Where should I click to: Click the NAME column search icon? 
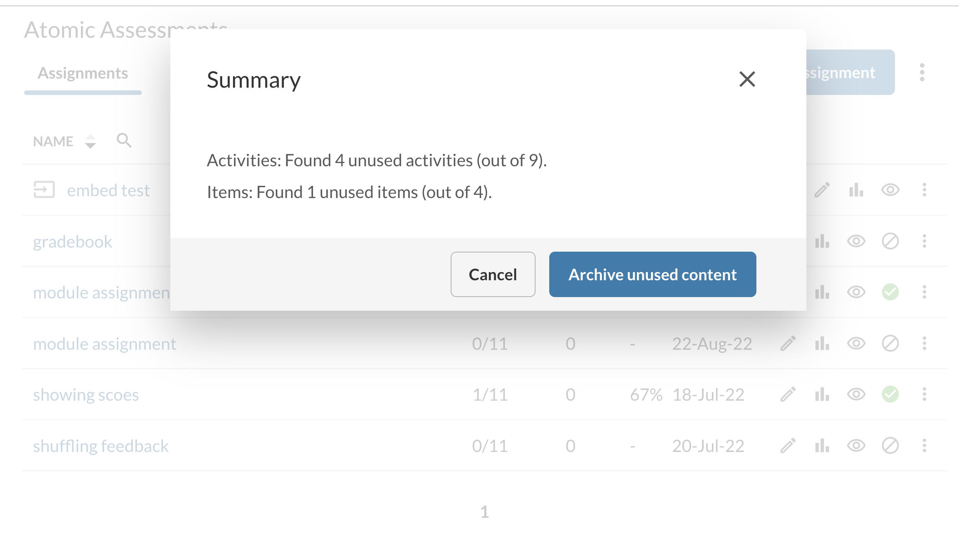tap(122, 140)
